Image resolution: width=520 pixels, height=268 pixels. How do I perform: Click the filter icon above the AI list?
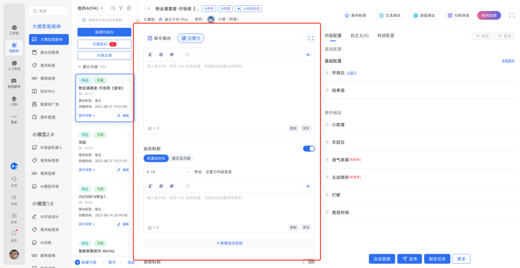(121, 8)
